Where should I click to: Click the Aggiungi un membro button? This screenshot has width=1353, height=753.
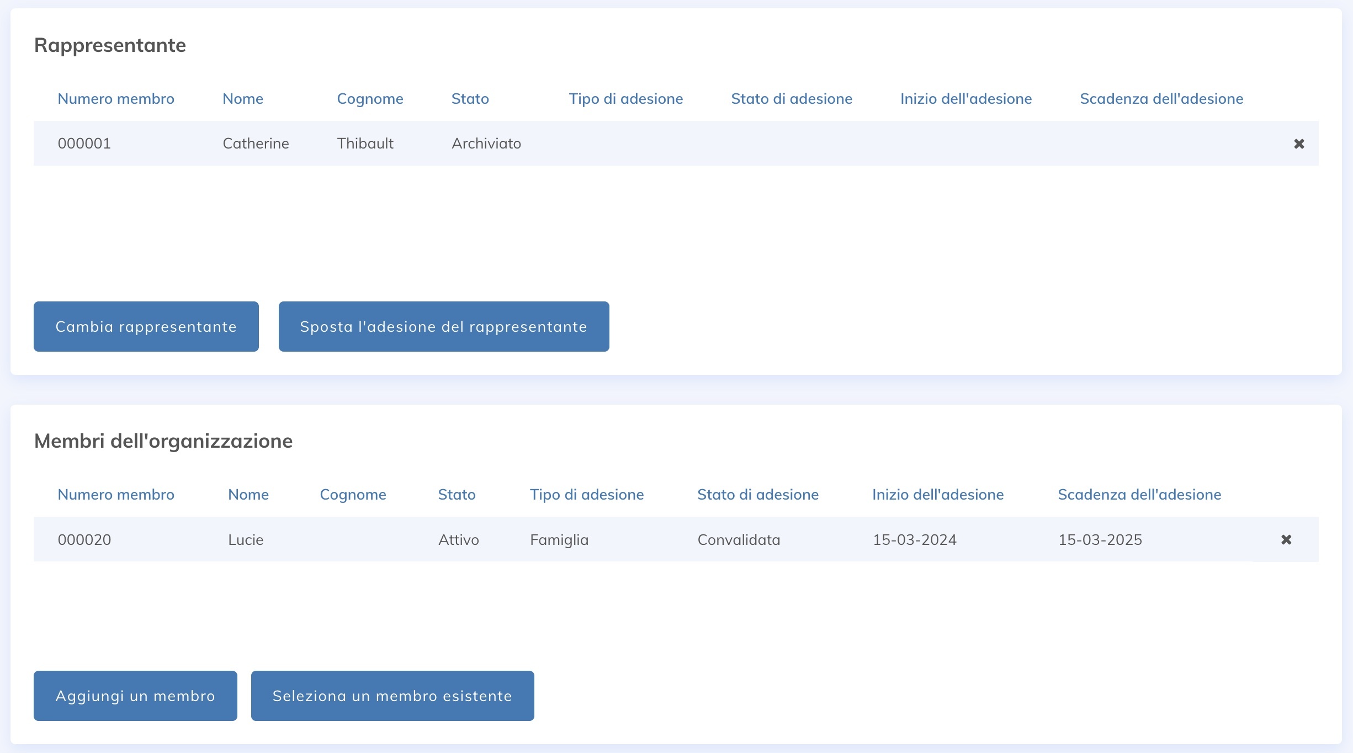135,696
